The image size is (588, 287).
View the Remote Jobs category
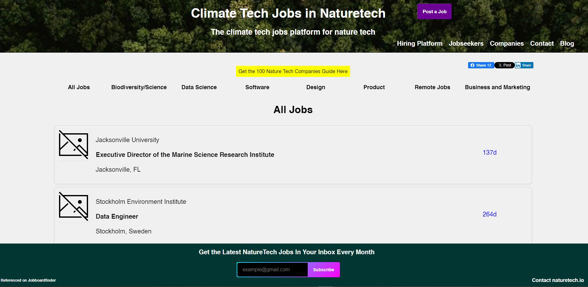pos(432,87)
